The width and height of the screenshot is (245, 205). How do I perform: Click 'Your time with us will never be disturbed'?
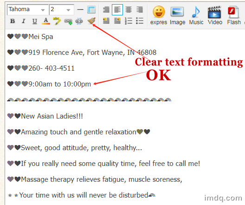pyautogui.click(x=84, y=195)
